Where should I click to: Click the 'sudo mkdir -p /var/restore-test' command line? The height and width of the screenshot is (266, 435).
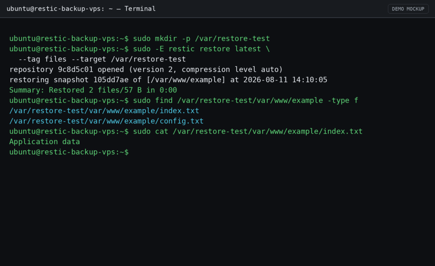pyautogui.click(x=139, y=39)
